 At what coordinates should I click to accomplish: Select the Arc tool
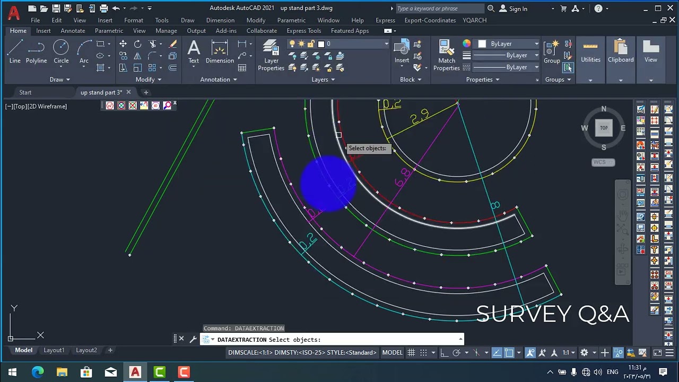84,51
